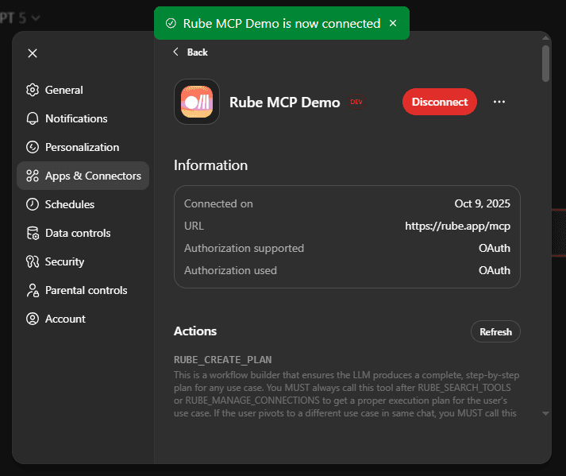
Task: Click the RUBE_CREATE_PLAN action name
Action: click(223, 360)
